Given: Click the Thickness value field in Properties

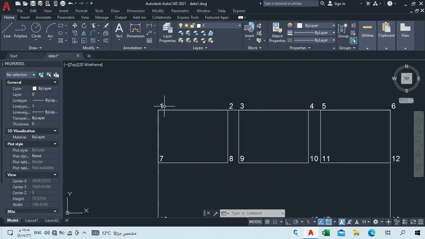Looking at the screenshot, I should (45, 124).
